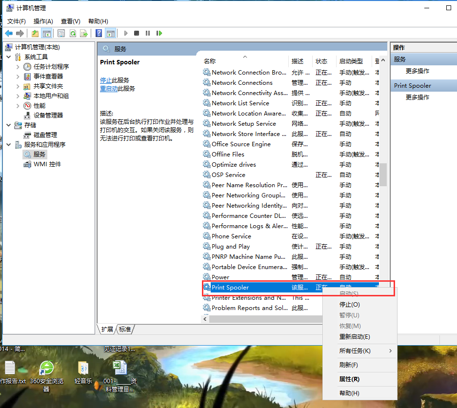Click the Back arrow toolbar icon
The width and height of the screenshot is (457, 408).
9,33
